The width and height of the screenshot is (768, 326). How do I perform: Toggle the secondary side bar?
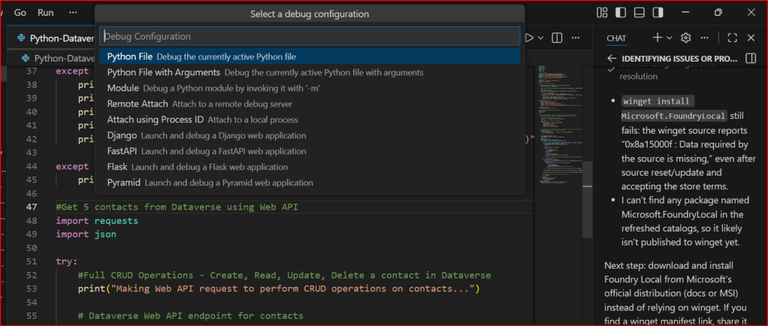(x=658, y=13)
